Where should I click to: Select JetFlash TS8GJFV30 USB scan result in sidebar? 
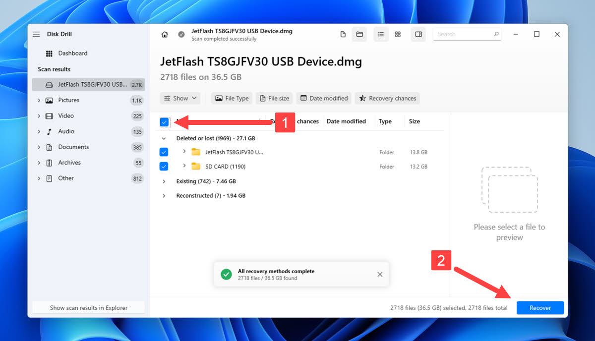pos(88,85)
